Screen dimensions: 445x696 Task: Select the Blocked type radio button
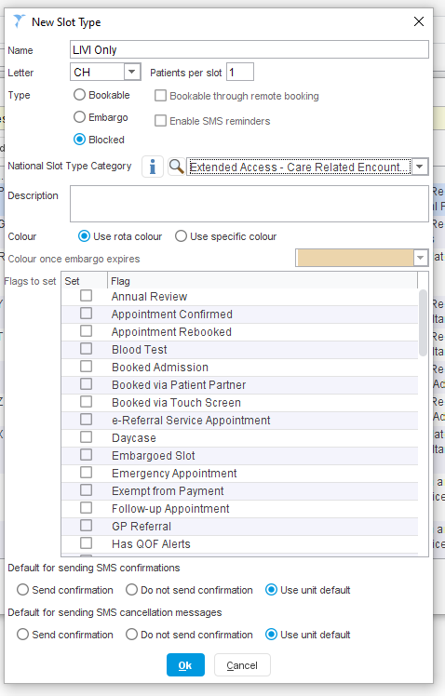pos(79,140)
